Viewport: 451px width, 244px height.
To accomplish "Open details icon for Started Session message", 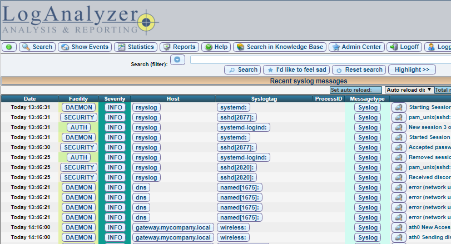I will (x=399, y=137).
